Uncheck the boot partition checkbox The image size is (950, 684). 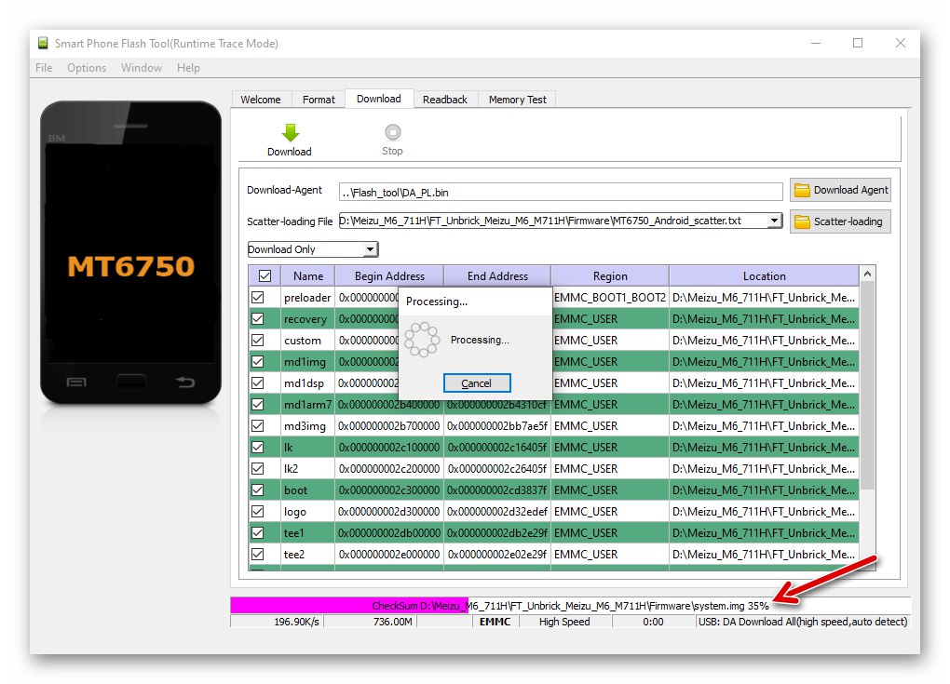(258, 490)
